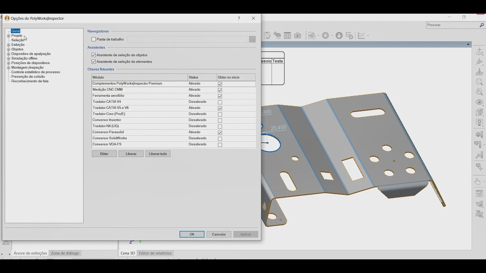Check Obter no início for Tradutor CATIA V4
486x273 pixels.
(220, 102)
